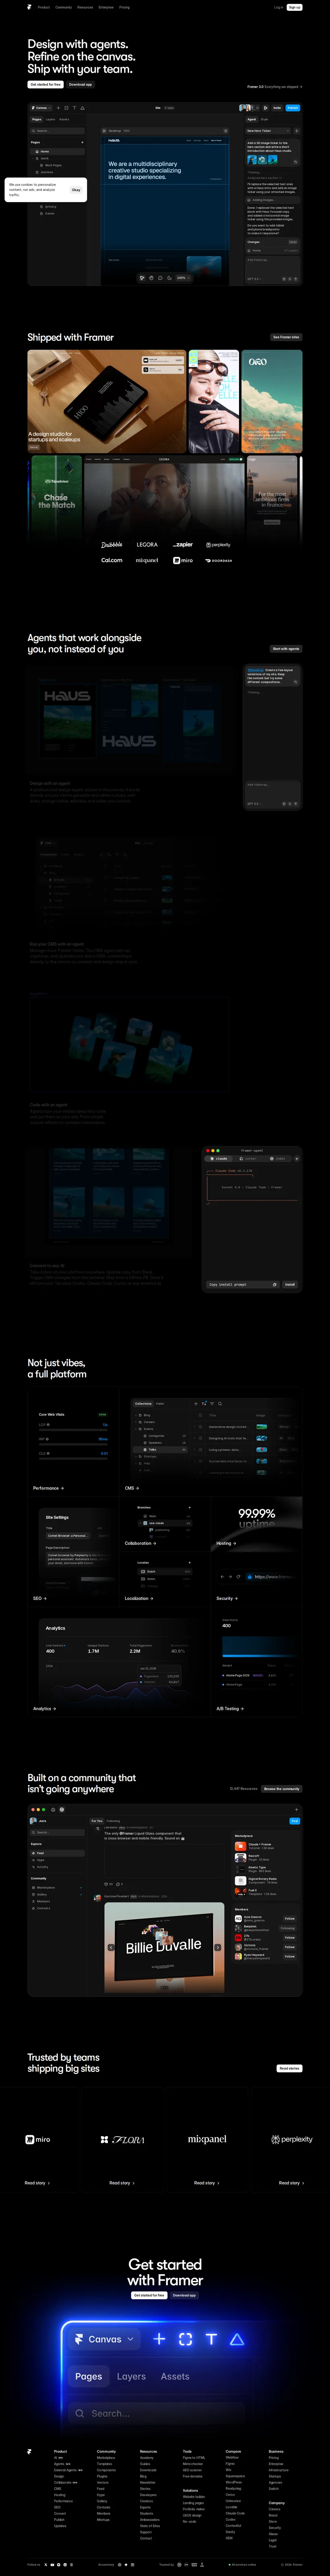The image size is (330, 2576).
Task: Accept cookies with the Okay button
Action: (x=76, y=189)
